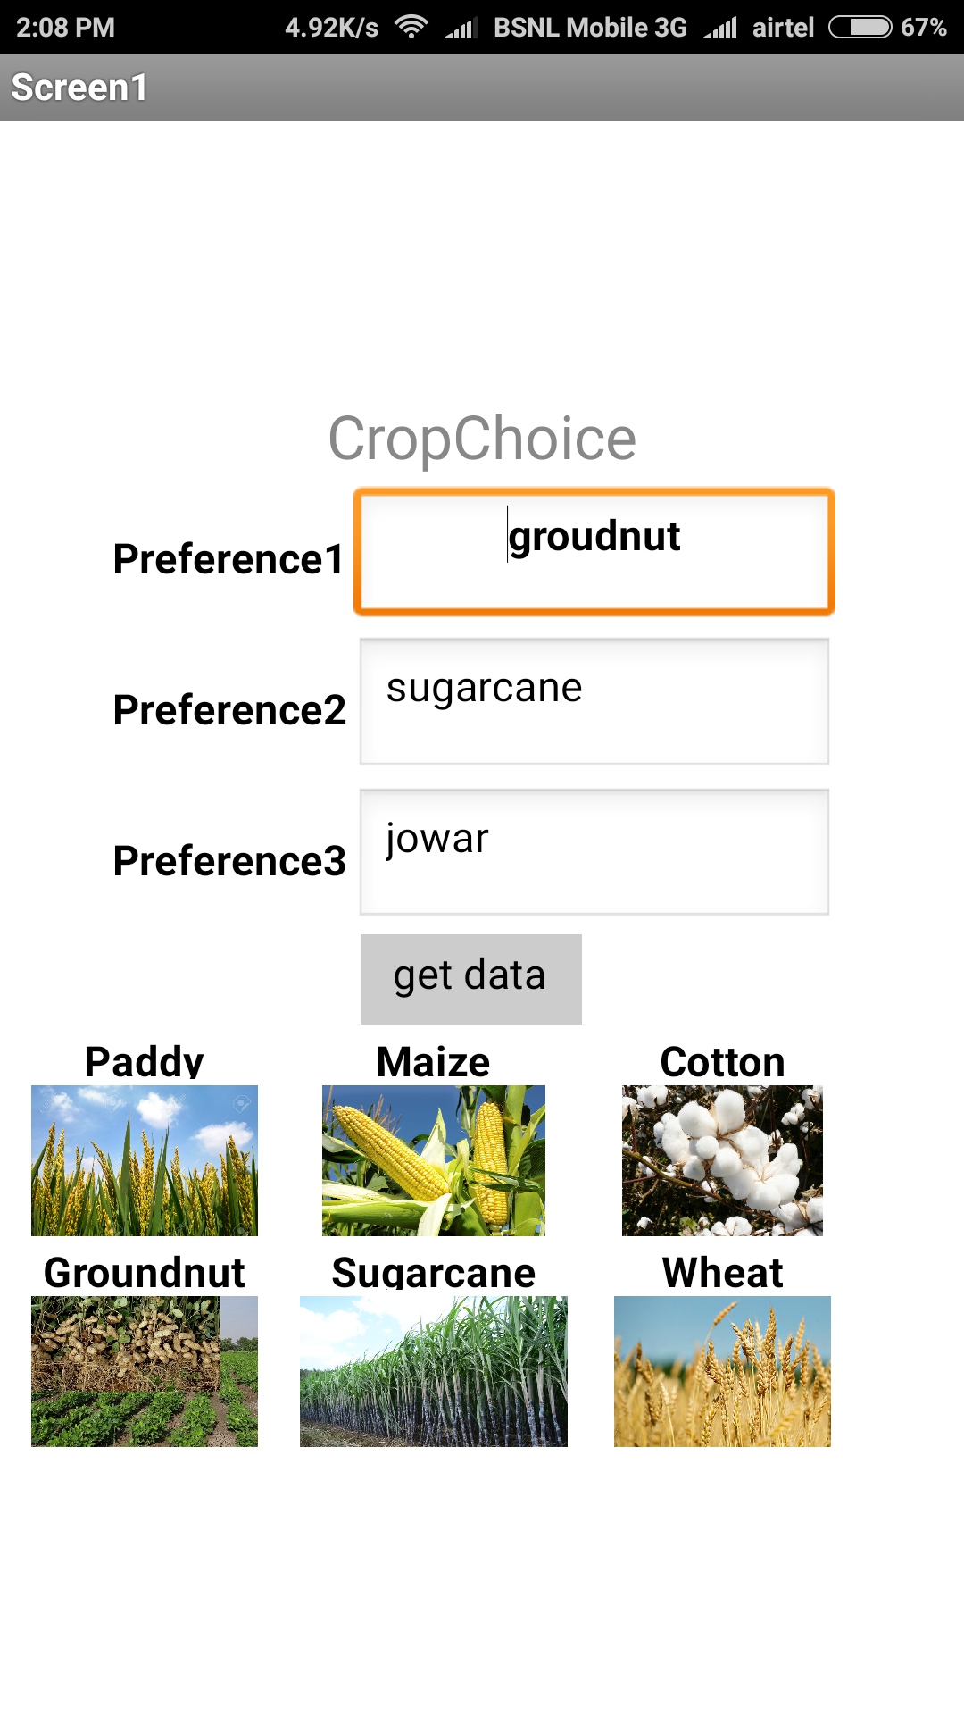This screenshot has width=964, height=1715.
Task: Tap the Paddy crop image
Action: (145, 1160)
